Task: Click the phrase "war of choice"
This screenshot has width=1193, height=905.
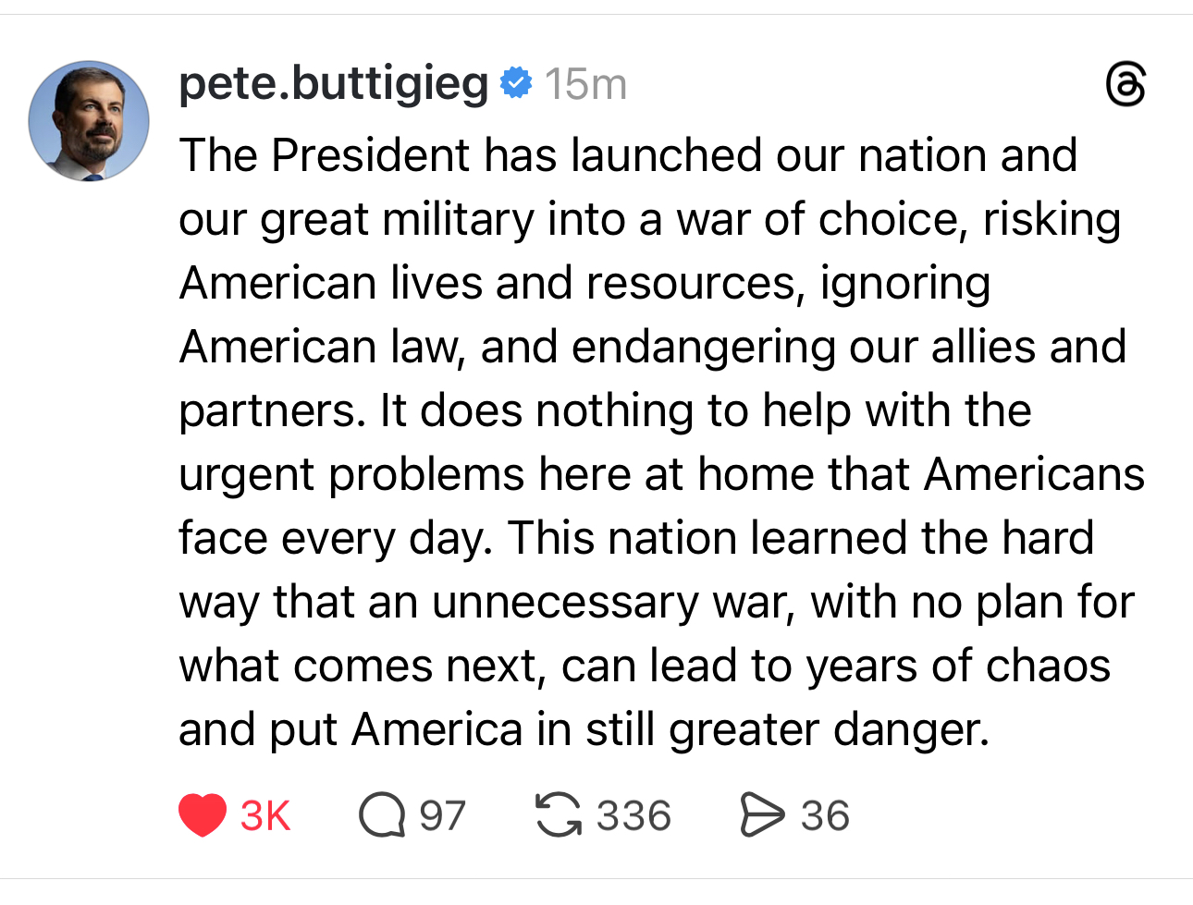Action: (x=817, y=220)
